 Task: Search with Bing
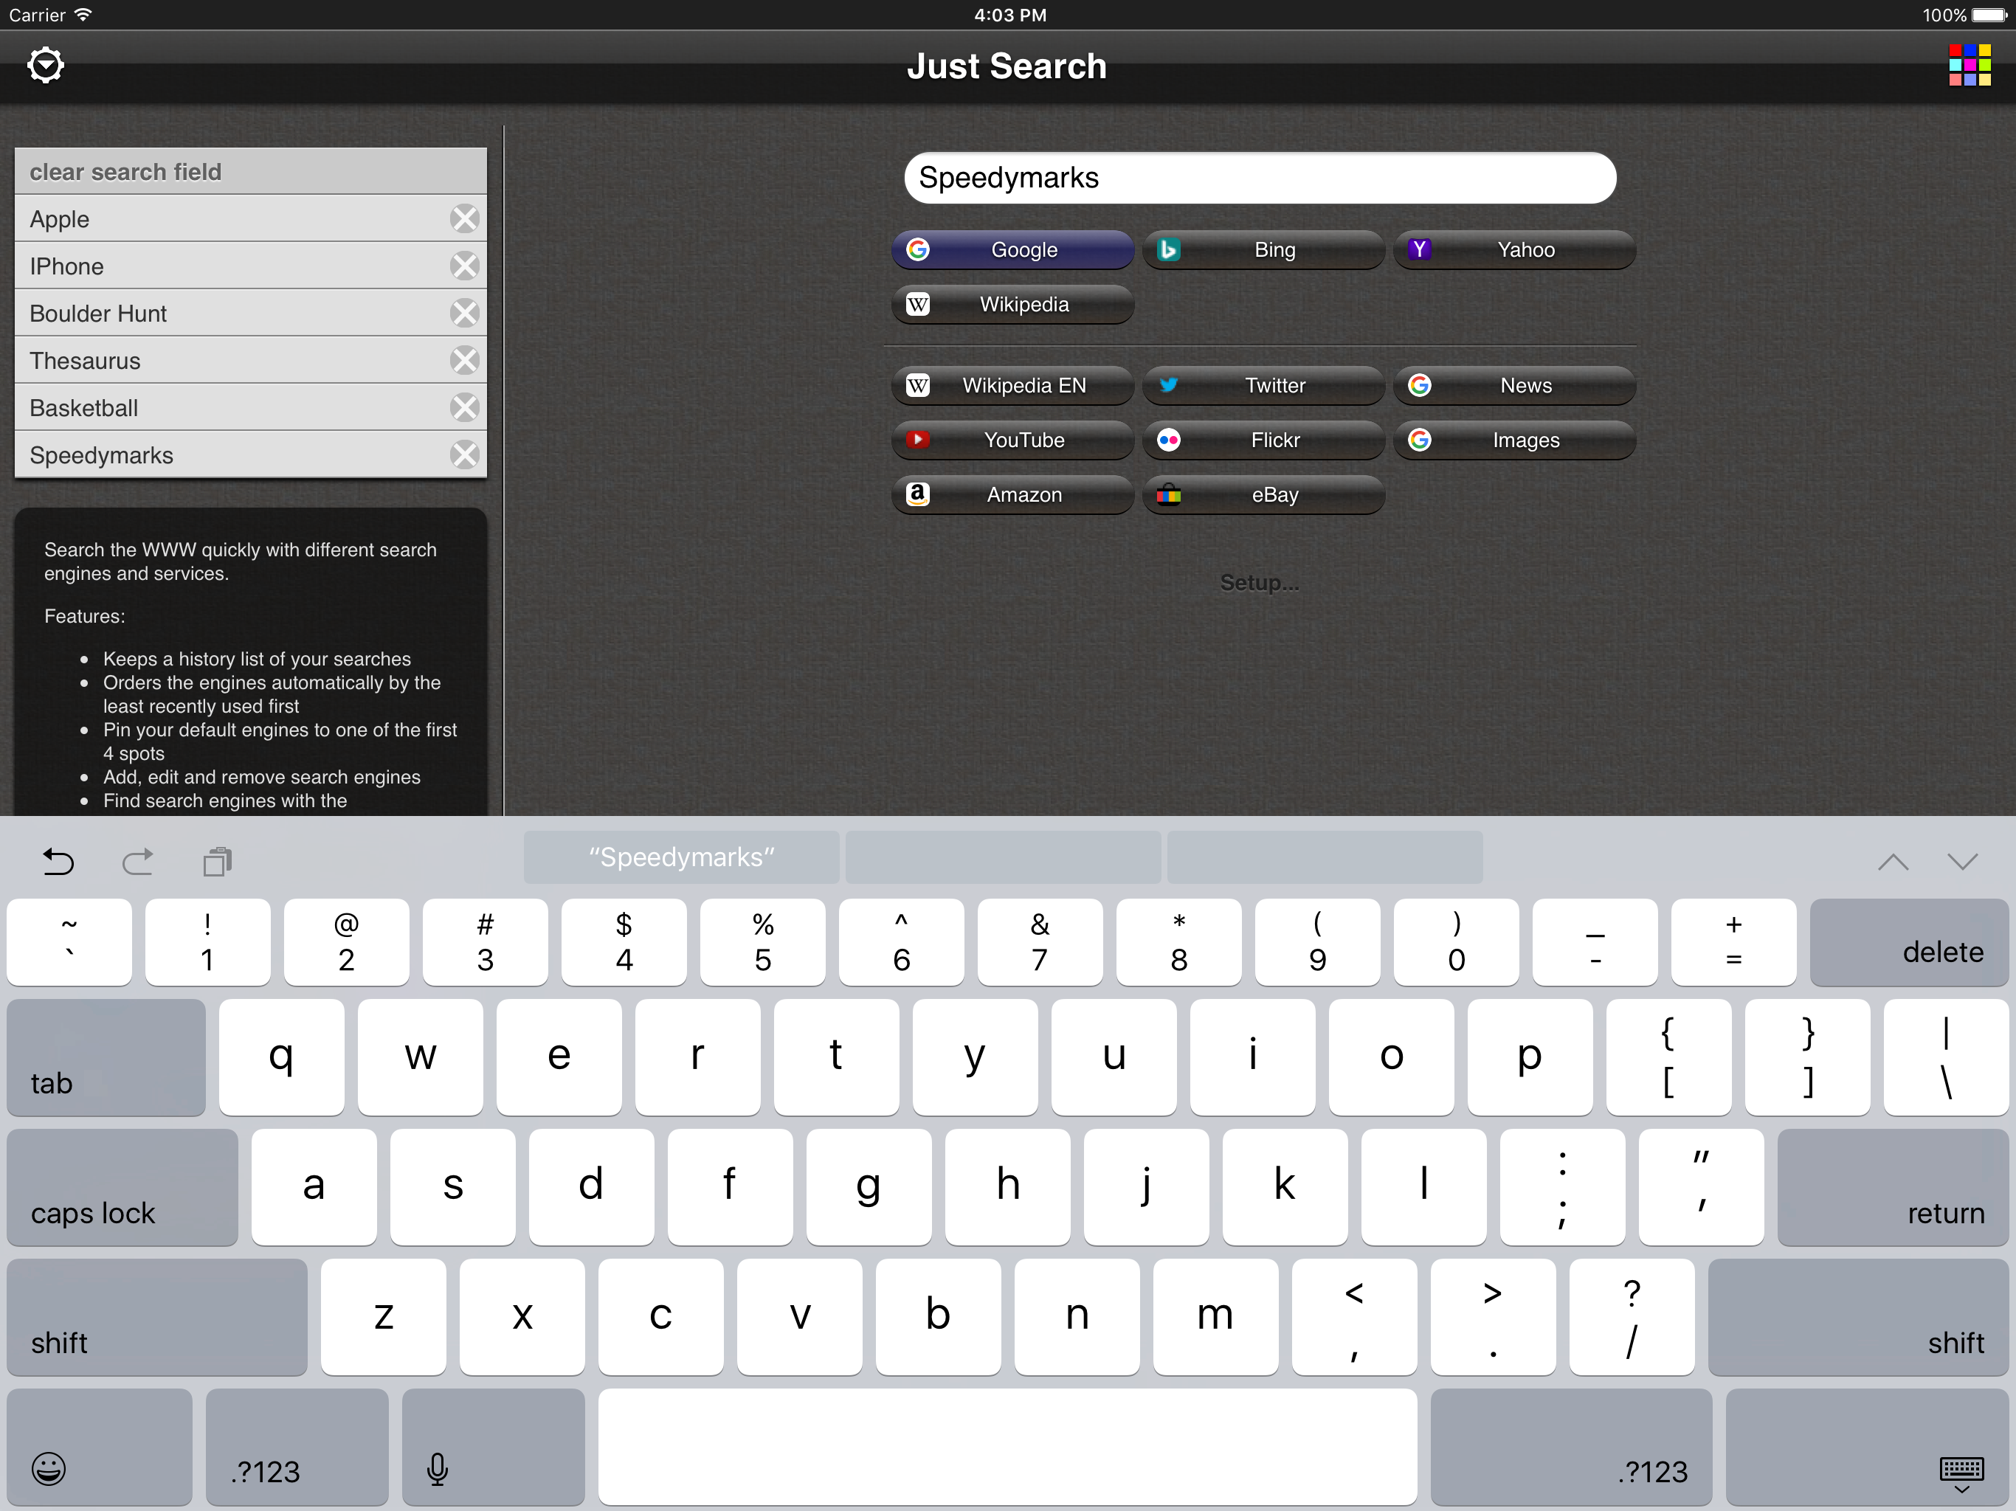[x=1263, y=249]
